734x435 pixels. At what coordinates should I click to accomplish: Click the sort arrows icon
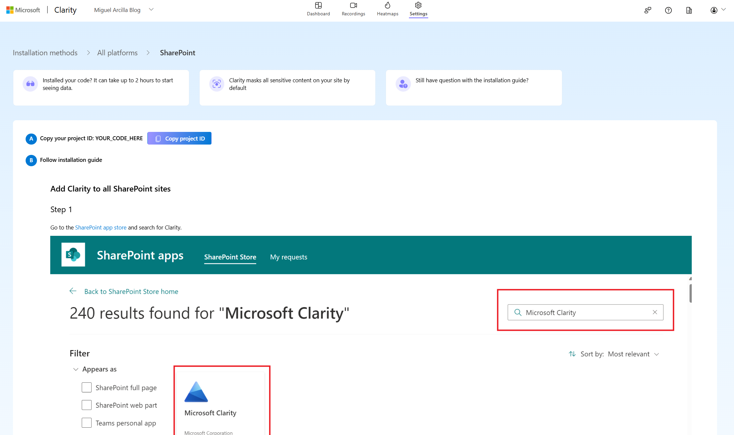coord(572,354)
